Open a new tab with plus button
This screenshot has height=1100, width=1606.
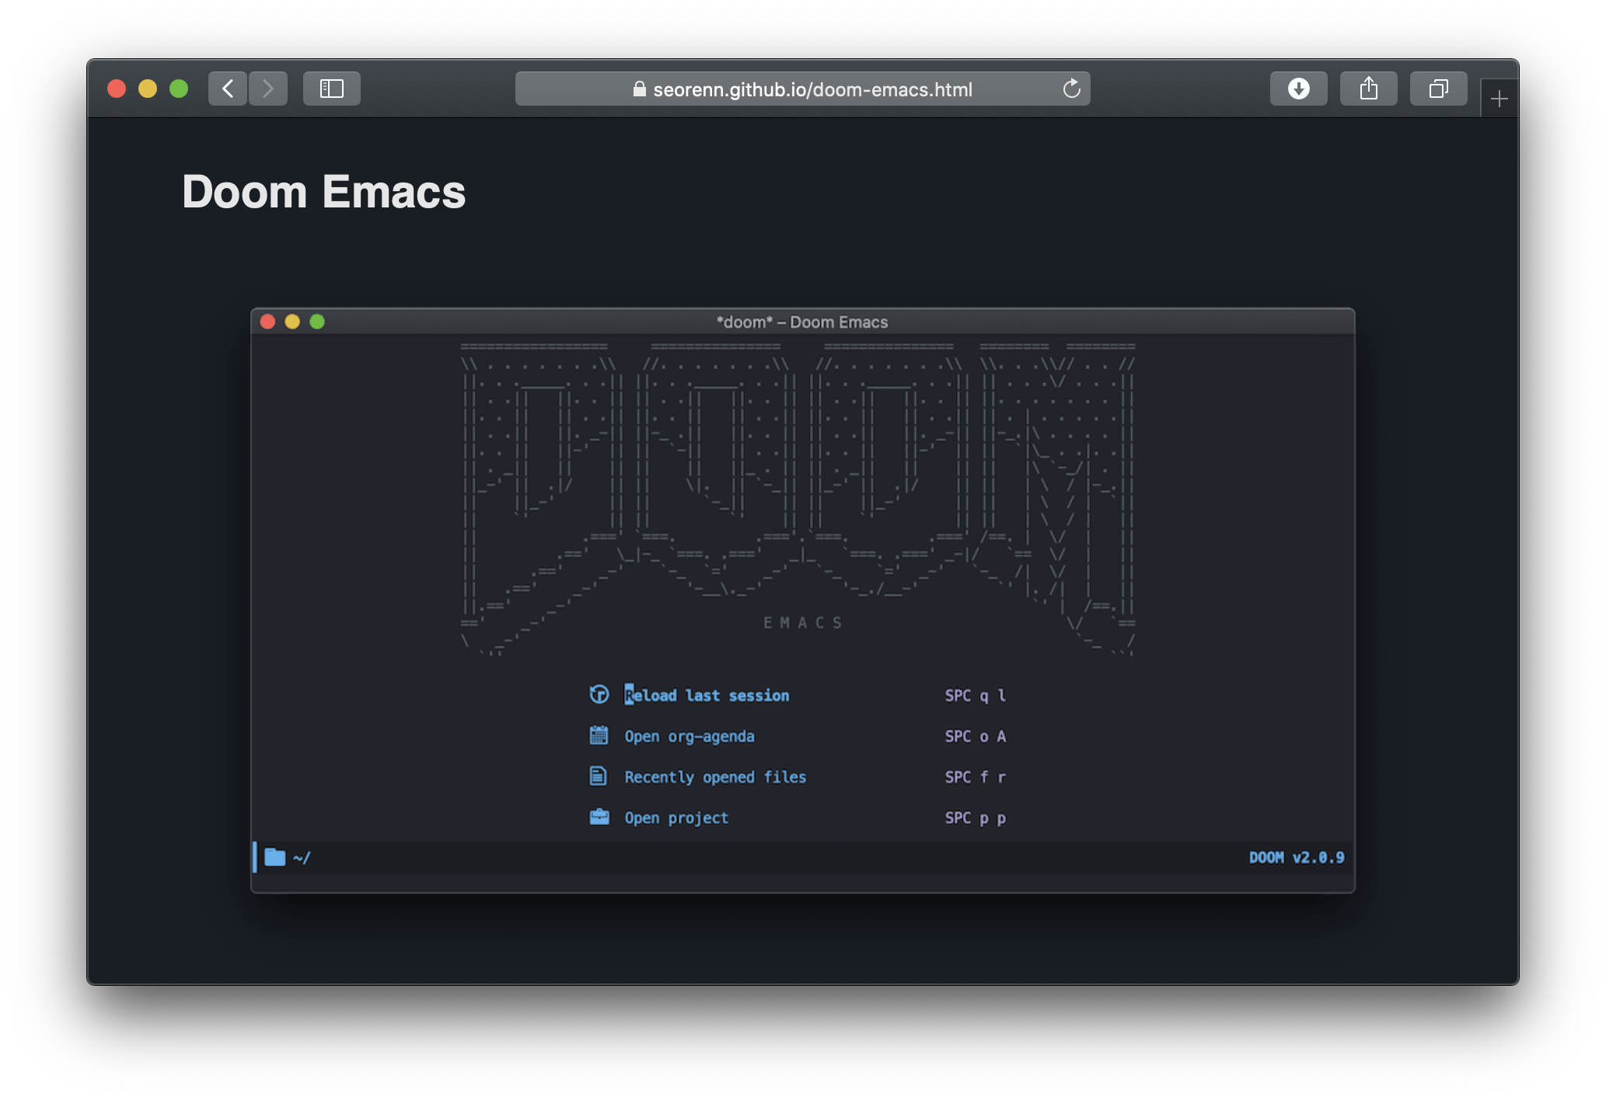1500,99
